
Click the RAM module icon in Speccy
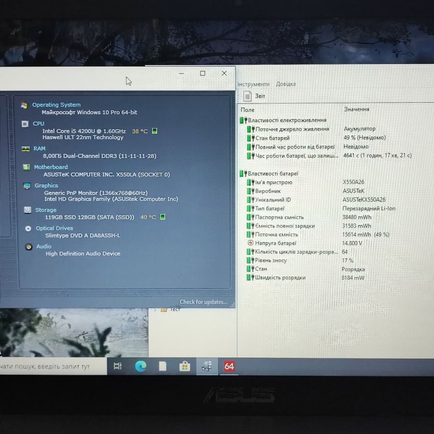tap(26, 149)
